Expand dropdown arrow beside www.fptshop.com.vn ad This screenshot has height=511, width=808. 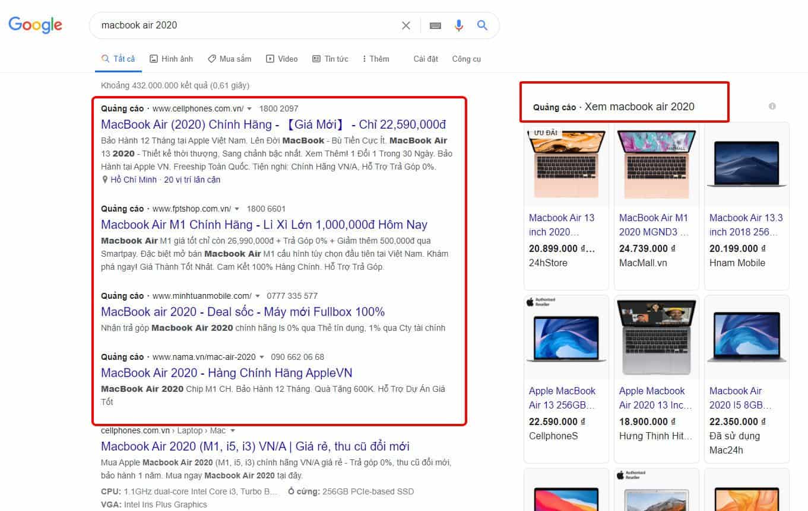click(x=237, y=209)
